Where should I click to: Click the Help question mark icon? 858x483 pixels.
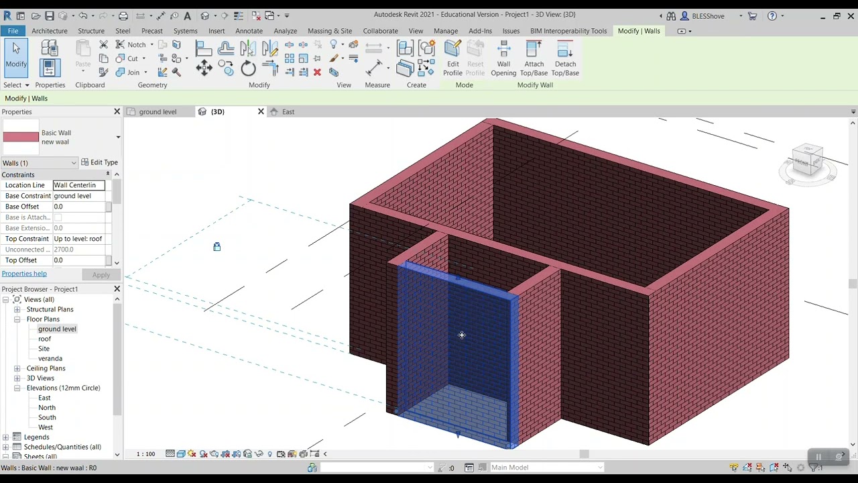point(772,15)
